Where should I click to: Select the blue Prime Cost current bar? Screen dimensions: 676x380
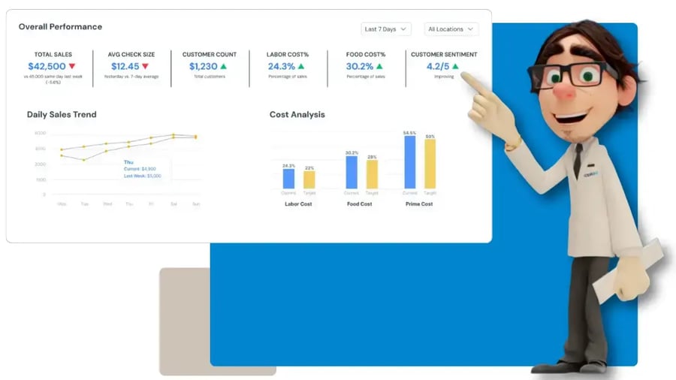[409, 162]
